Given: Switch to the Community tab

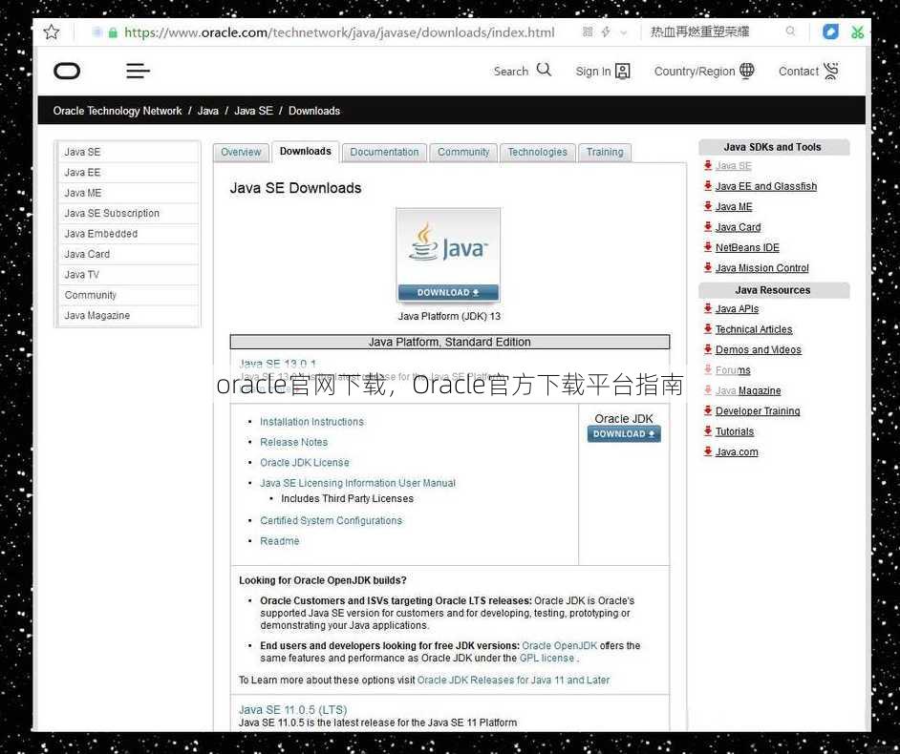Looking at the screenshot, I should (x=463, y=152).
